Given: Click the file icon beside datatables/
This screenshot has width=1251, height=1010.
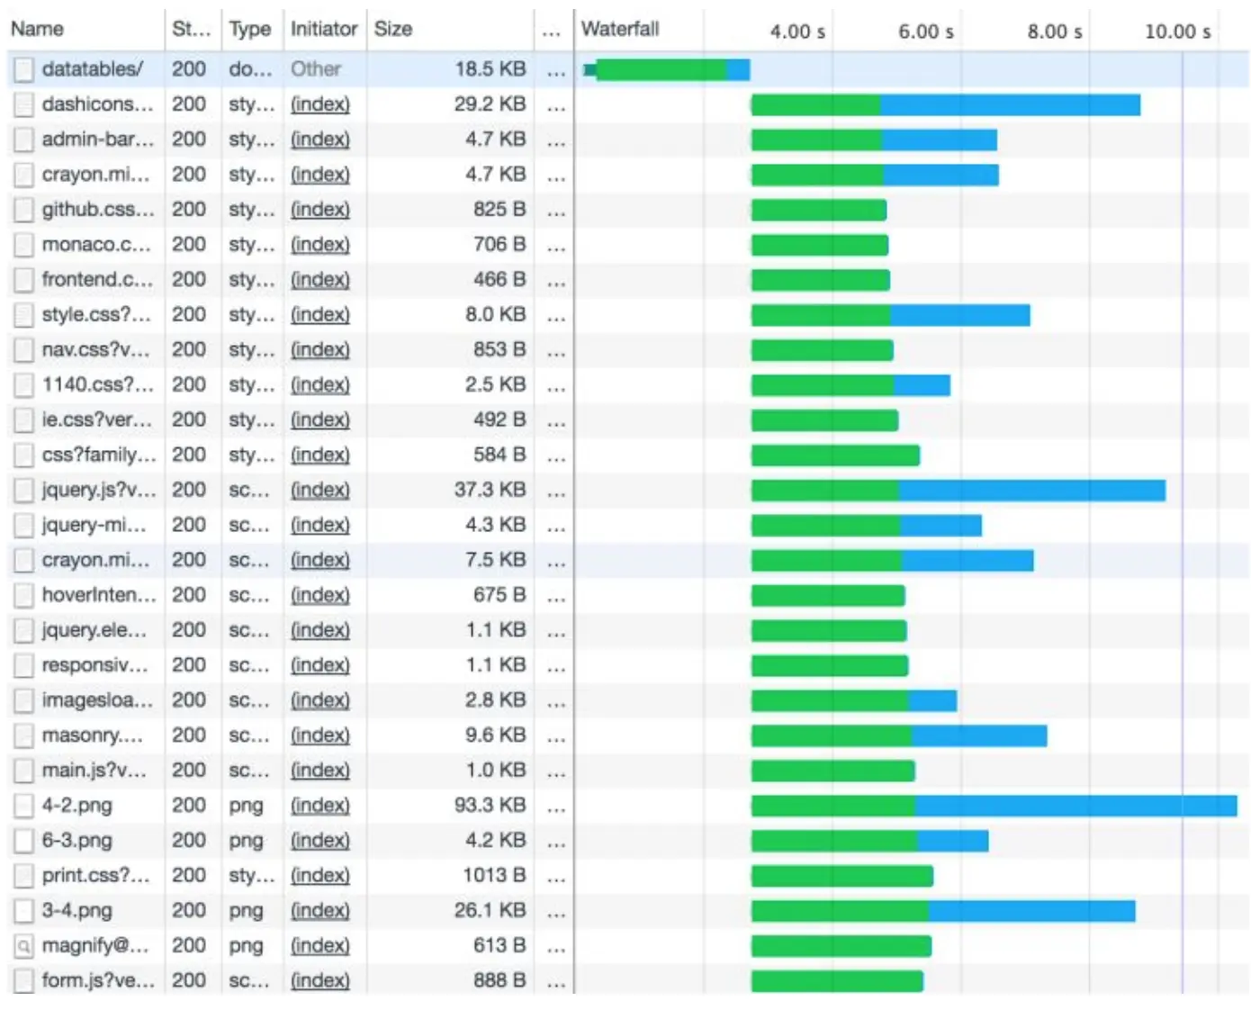Looking at the screenshot, I should click(24, 69).
